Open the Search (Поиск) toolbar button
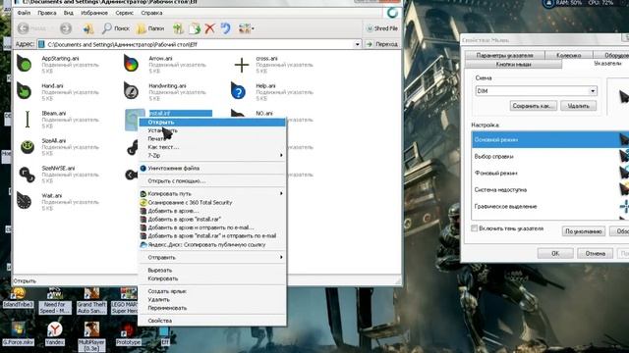Image resolution: width=629 pixels, height=353 pixels. (115, 28)
